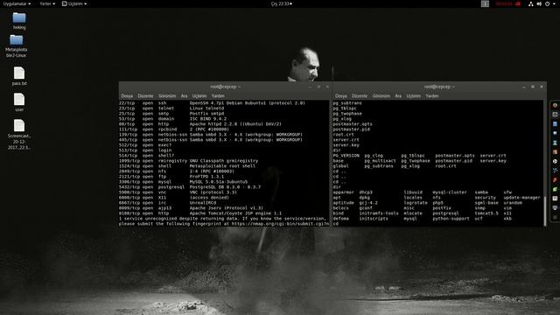
Task: Close the left terminal window
Action: tap(327, 87)
